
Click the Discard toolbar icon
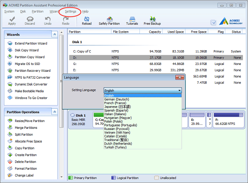30,19
